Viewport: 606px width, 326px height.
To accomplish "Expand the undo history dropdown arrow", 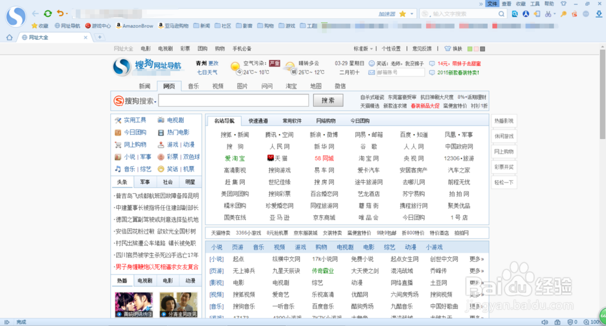I will click(67, 14).
